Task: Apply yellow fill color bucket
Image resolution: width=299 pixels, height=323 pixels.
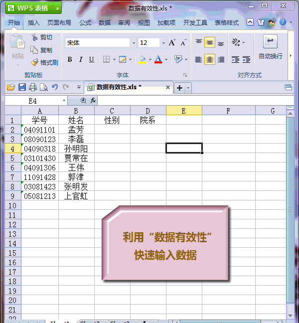Action: 143,59
